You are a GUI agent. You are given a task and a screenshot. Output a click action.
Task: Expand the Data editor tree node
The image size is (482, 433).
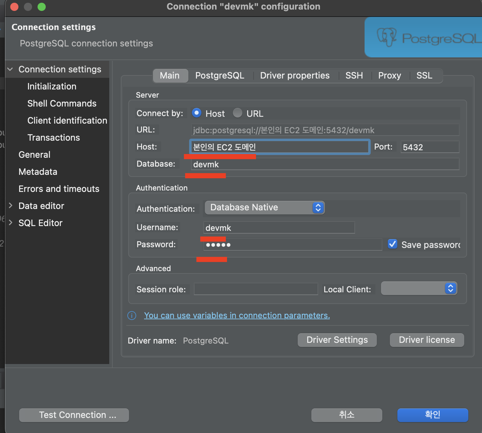(x=11, y=206)
